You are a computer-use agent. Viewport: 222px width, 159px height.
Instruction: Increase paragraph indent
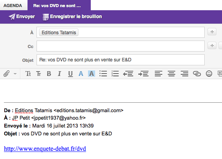coord(143,74)
